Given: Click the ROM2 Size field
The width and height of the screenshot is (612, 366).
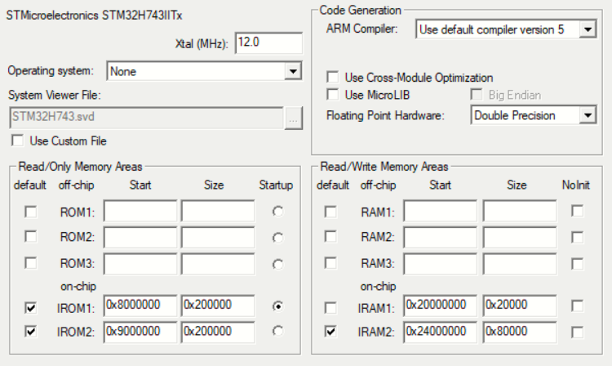Looking at the screenshot, I should [218, 238].
